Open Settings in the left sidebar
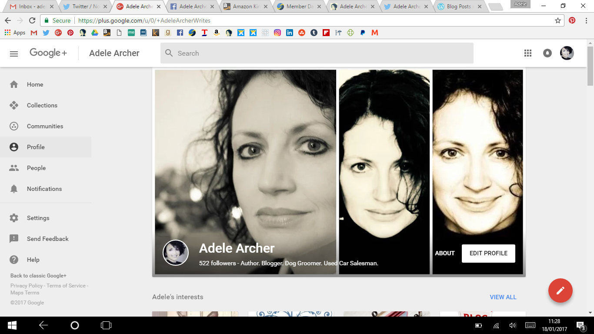 click(38, 218)
